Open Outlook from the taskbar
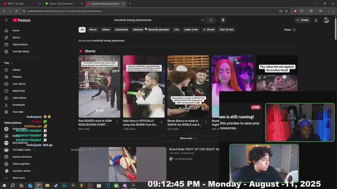 [30, 186]
